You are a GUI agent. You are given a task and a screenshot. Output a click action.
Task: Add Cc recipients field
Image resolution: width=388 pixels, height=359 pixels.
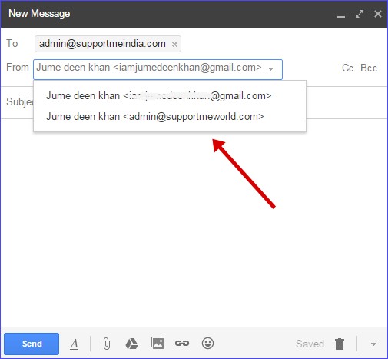347,68
